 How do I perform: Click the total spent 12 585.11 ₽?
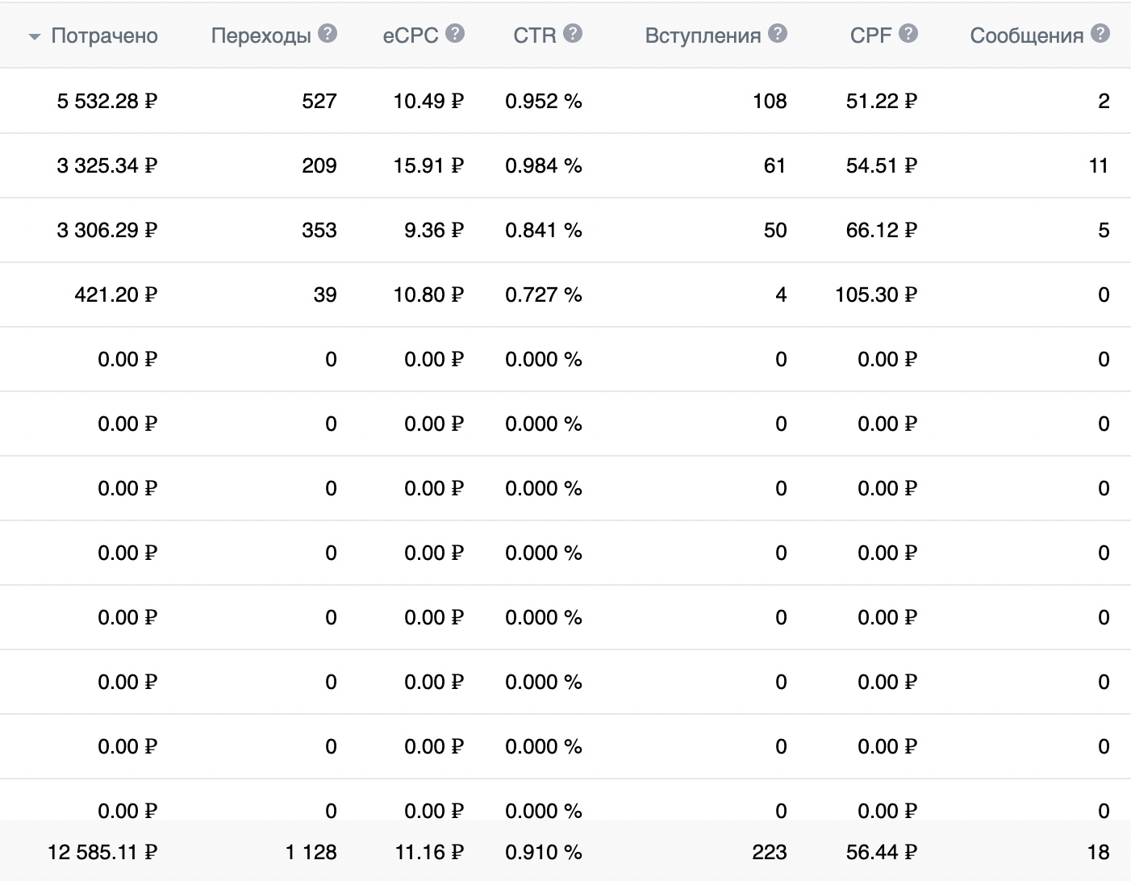(x=102, y=852)
